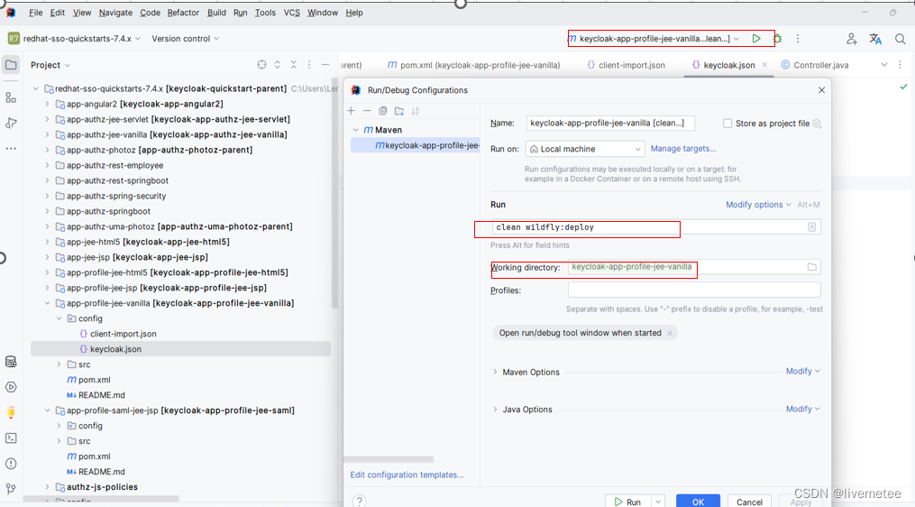Open Project panel options menu

309,65
